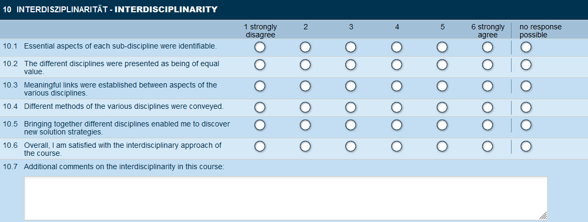Select rating 3 for question 10.4

(x=351, y=108)
